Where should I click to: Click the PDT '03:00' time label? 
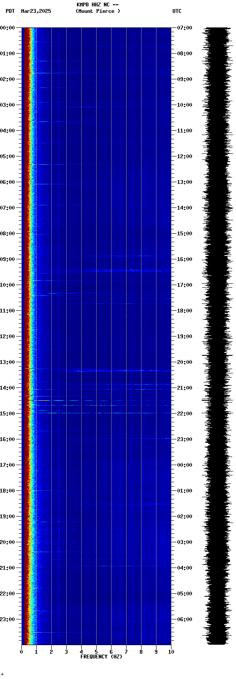[8, 105]
